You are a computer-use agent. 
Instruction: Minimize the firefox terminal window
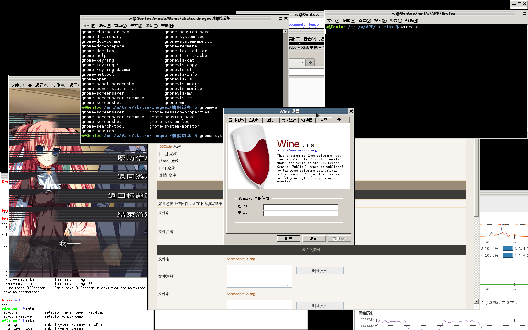coord(519,13)
